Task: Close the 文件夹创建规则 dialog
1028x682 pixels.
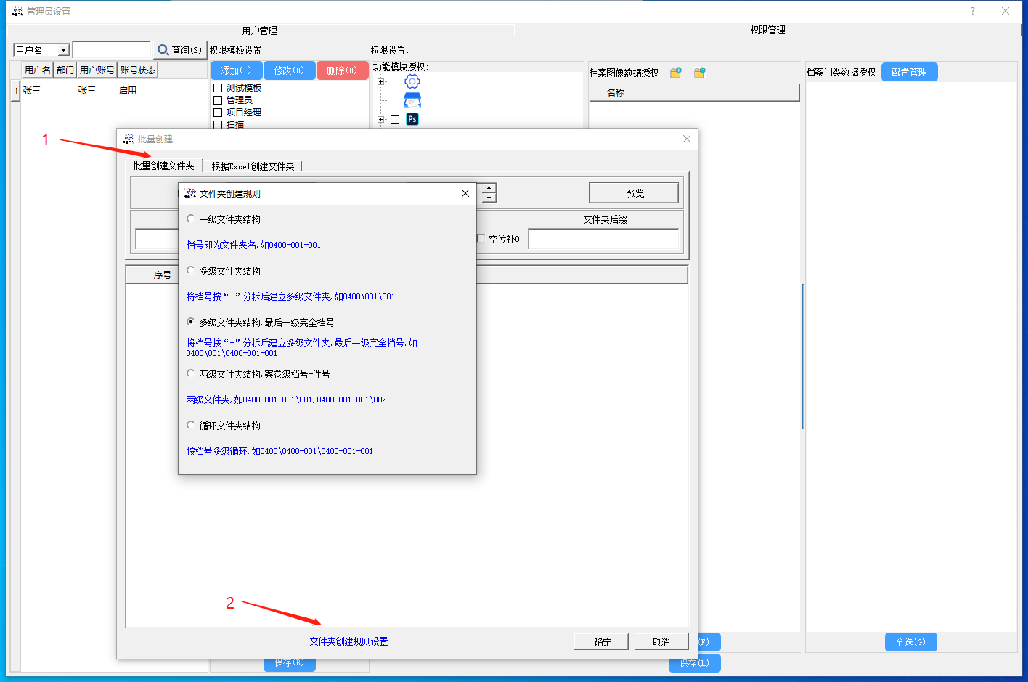Action: tap(465, 193)
